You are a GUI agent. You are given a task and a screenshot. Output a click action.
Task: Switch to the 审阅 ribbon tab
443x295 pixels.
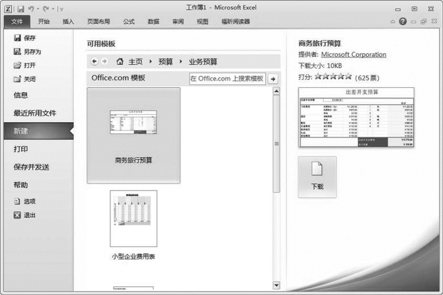point(178,22)
